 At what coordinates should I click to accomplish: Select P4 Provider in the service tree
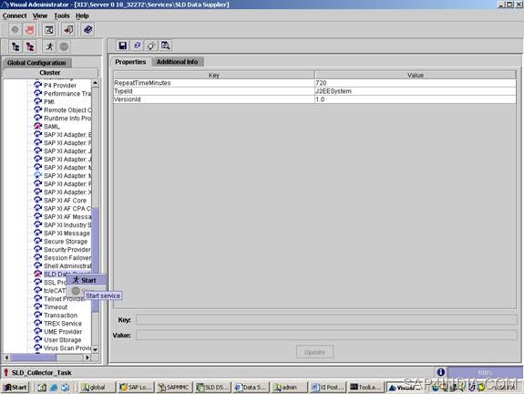tap(60, 86)
